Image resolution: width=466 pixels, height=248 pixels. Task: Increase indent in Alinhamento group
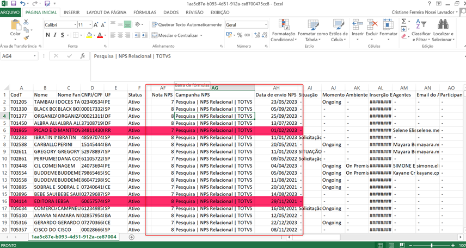point(145,35)
